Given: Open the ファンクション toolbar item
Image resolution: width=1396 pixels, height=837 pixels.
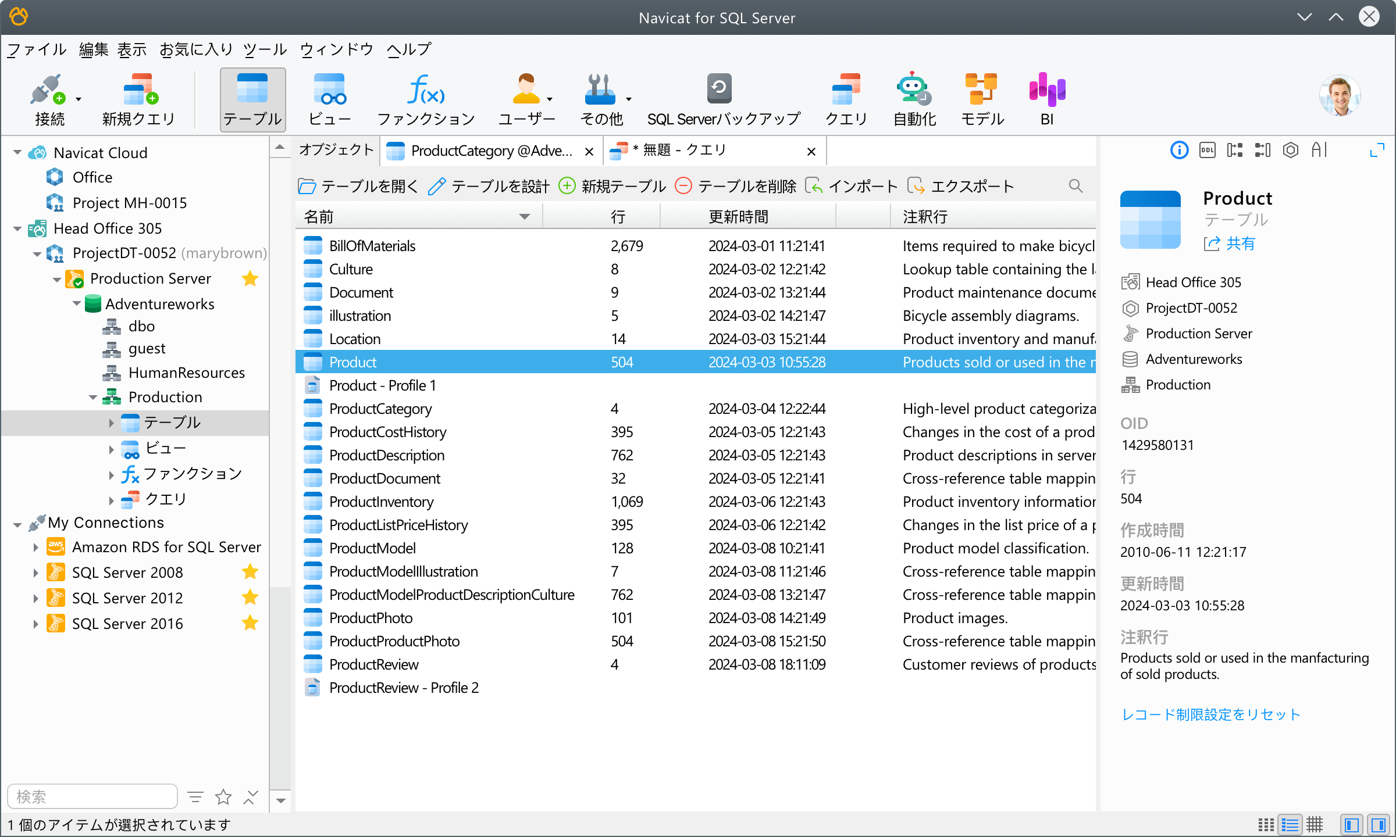Looking at the screenshot, I should tap(426, 100).
